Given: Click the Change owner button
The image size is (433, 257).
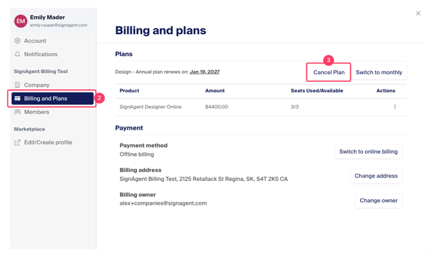Looking at the screenshot, I should point(378,200).
